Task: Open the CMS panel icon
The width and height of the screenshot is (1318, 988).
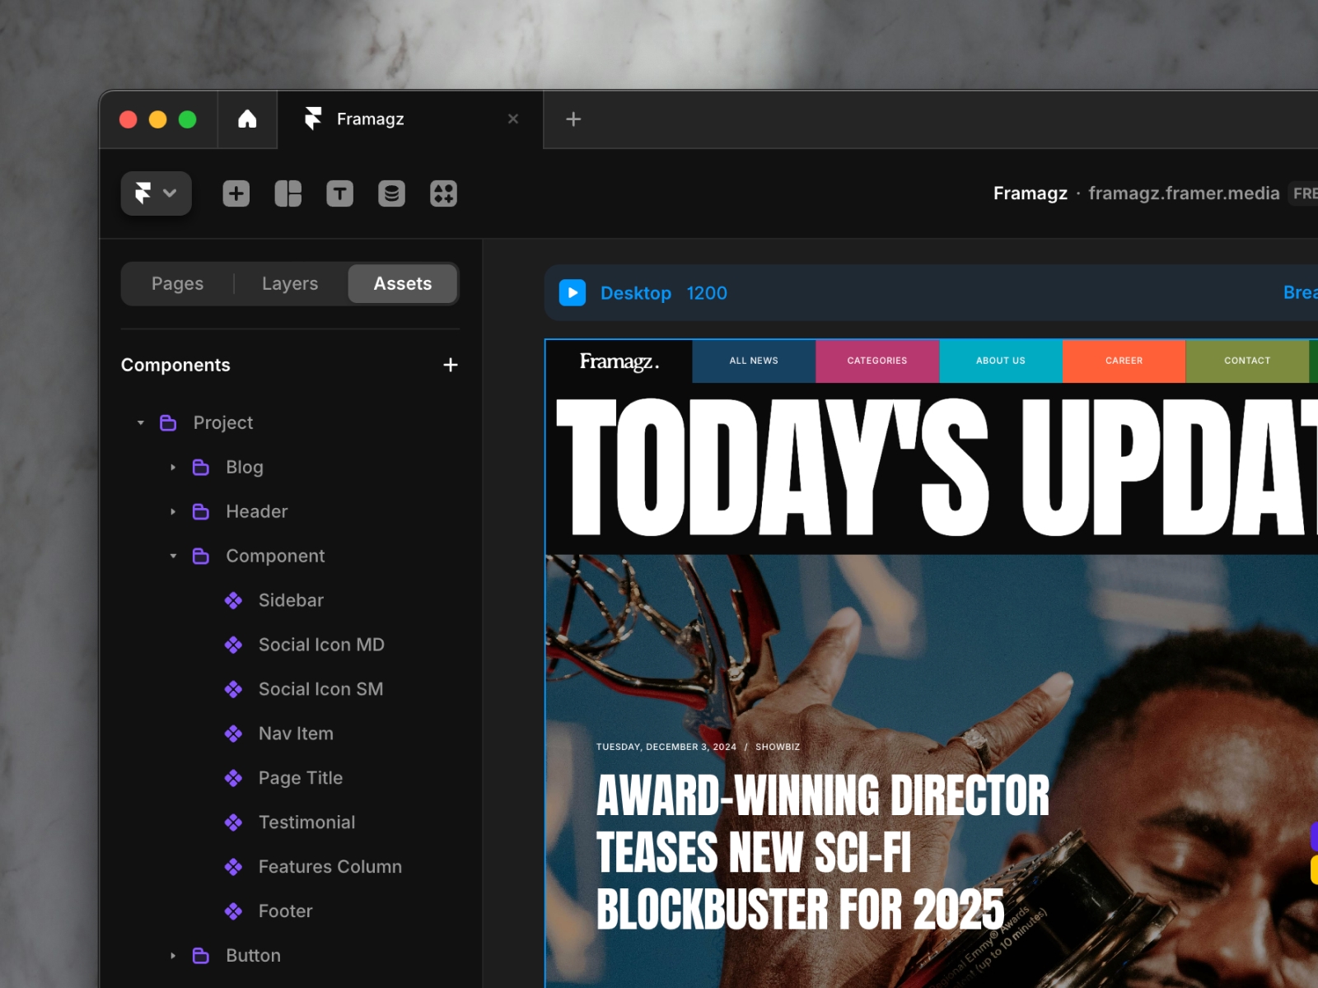Action: (x=391, y=193)
